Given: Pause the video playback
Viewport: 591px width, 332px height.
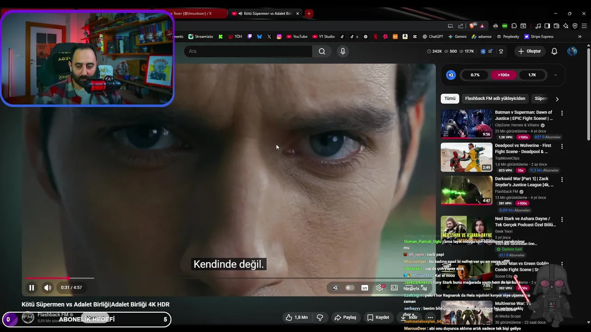Looking at the screenshot, I should pos(31,288).
